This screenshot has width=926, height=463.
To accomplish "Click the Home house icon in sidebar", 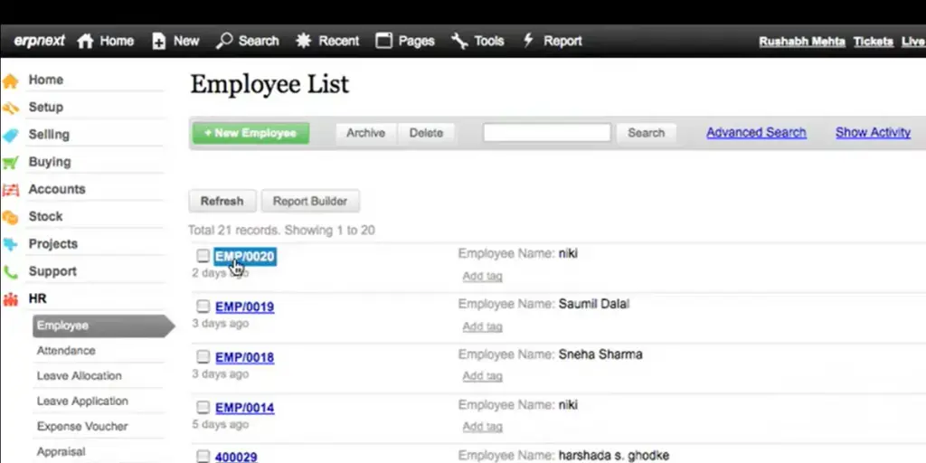I will [11, 80].
